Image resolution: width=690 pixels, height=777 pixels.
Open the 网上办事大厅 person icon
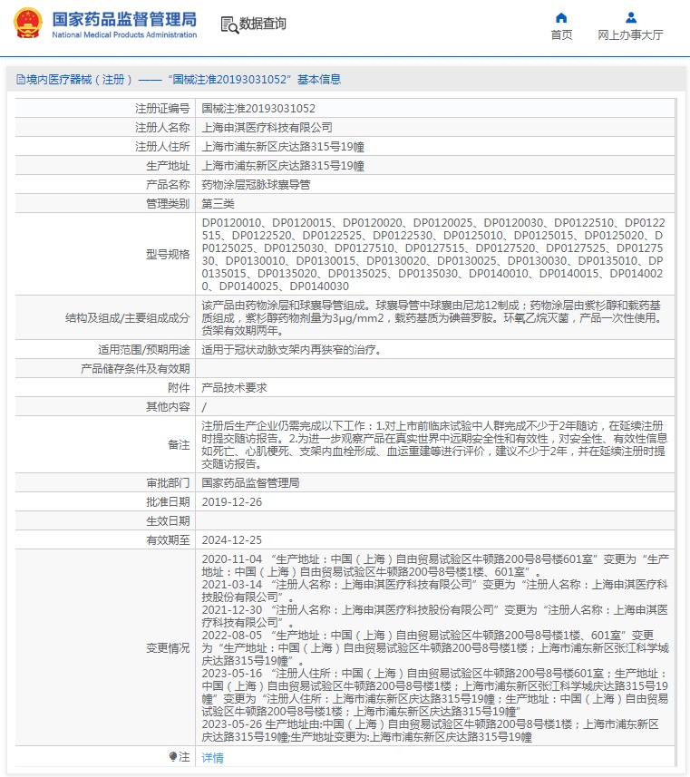(630, 18)
